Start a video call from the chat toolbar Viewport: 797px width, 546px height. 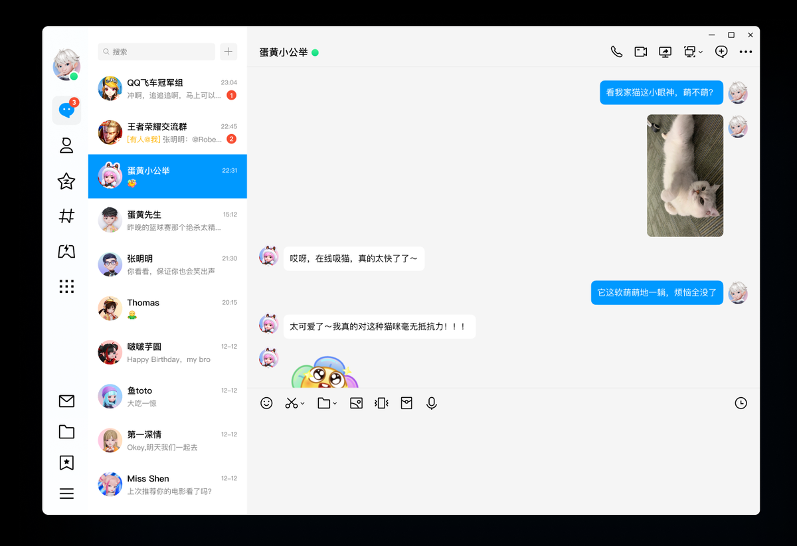pyautogui.click(x=640, y=51)
